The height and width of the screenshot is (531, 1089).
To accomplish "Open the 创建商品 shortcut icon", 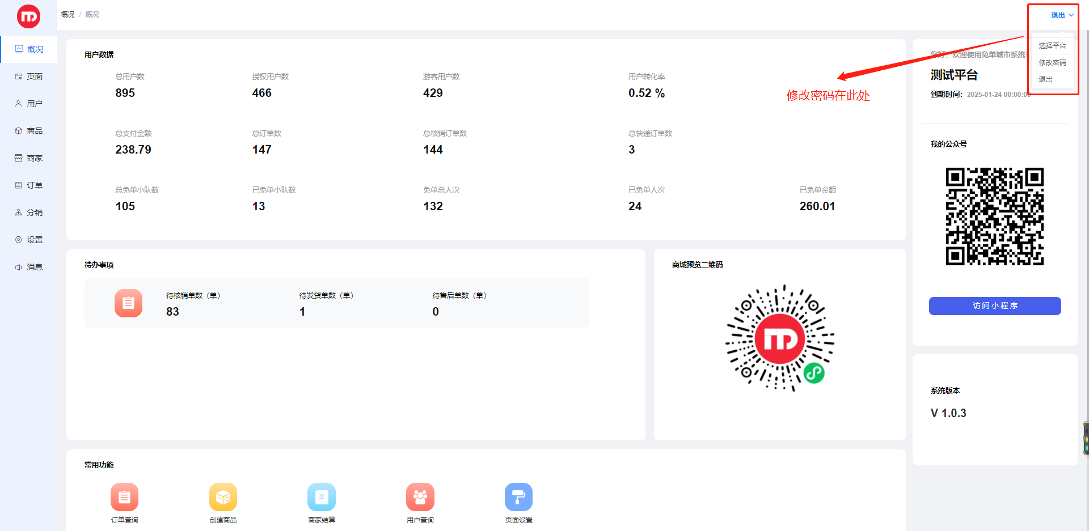I will click(223, 497).
